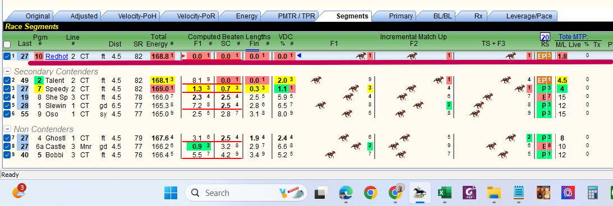
Task: Switch to the horse racing app on taskbar
Action: coord(420,193)
